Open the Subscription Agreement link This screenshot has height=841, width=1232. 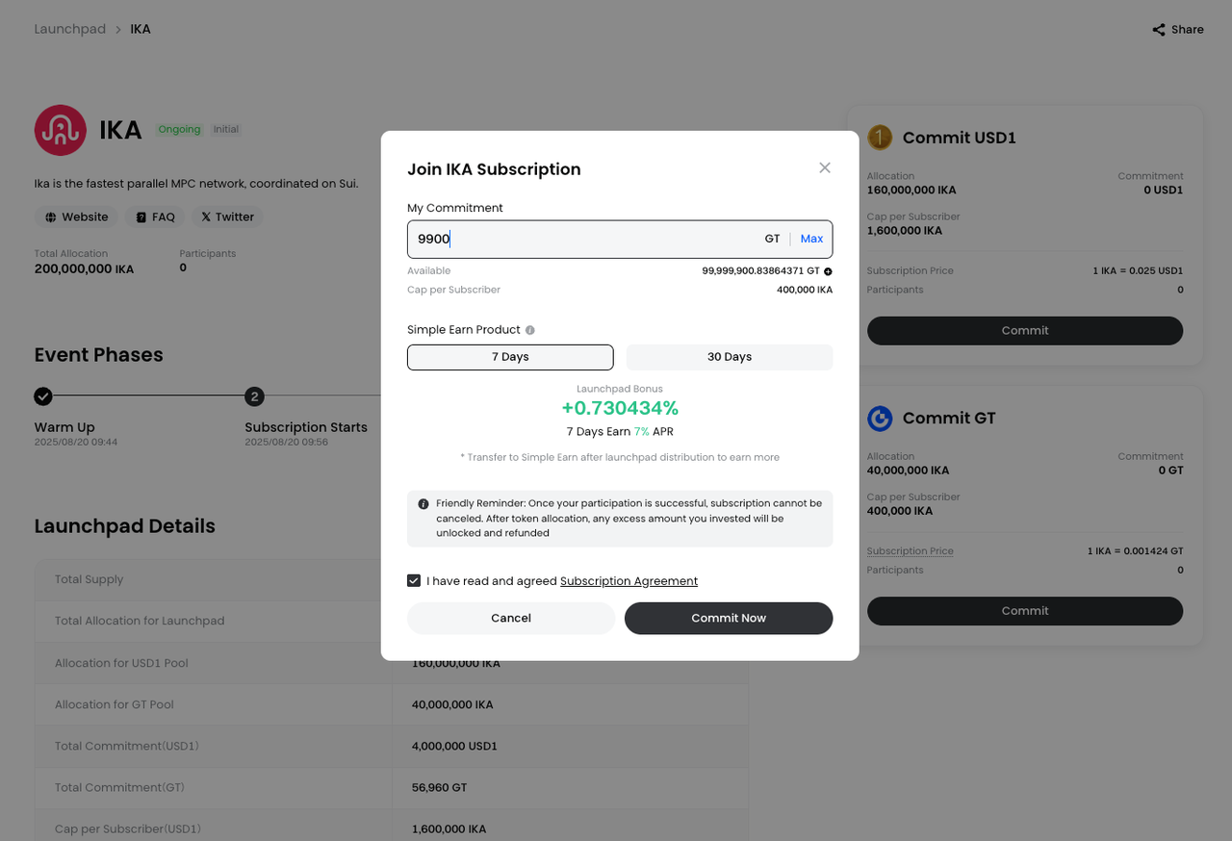629,581
